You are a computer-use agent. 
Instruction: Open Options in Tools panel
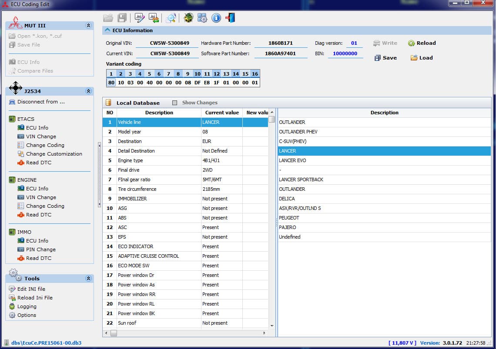tap(27, 315)
